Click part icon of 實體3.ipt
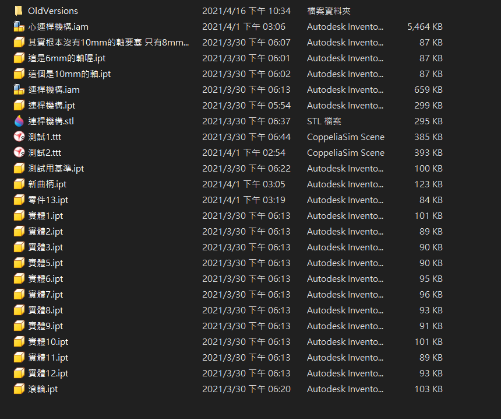Screen dimensions: 501x419 19,247
